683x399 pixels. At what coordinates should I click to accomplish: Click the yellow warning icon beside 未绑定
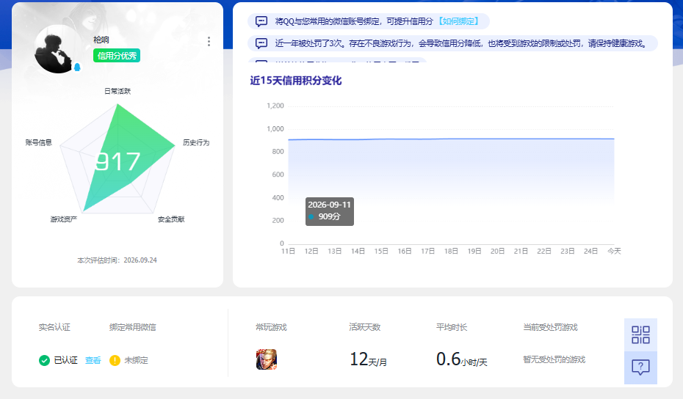115,360
